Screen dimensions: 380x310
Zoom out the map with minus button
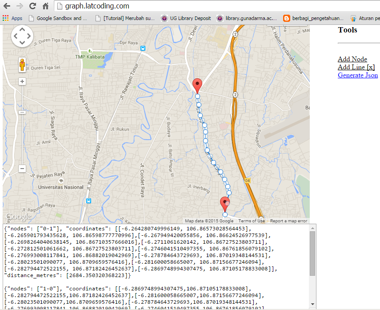[x=22, y=169]
